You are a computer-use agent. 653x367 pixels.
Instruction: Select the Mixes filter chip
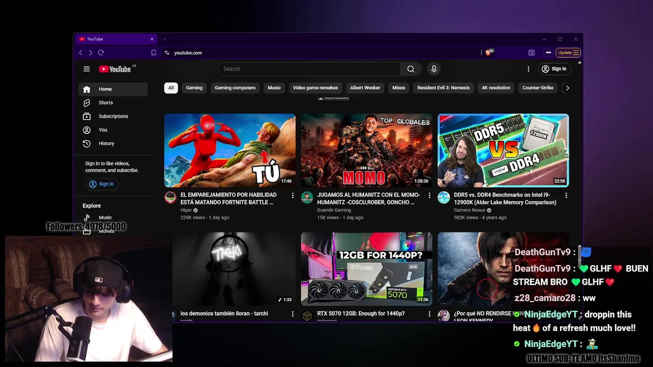[x=398, y=88]
